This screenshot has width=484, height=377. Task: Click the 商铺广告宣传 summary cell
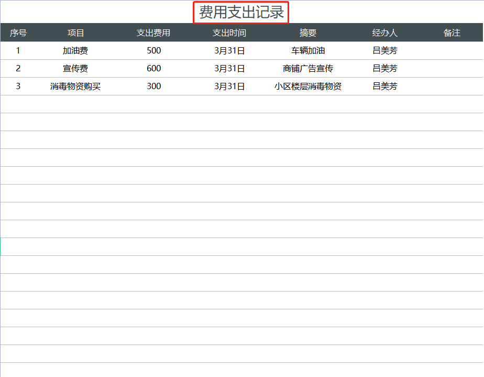[x=308, y=68]
